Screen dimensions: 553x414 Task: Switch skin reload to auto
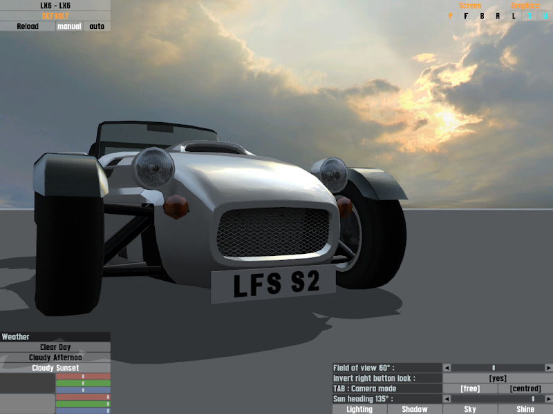97,26
